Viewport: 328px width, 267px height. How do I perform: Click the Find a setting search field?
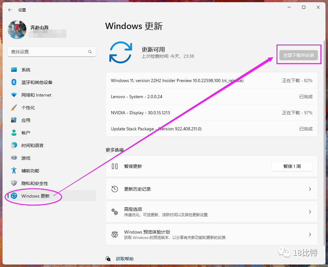click(52, 52)
